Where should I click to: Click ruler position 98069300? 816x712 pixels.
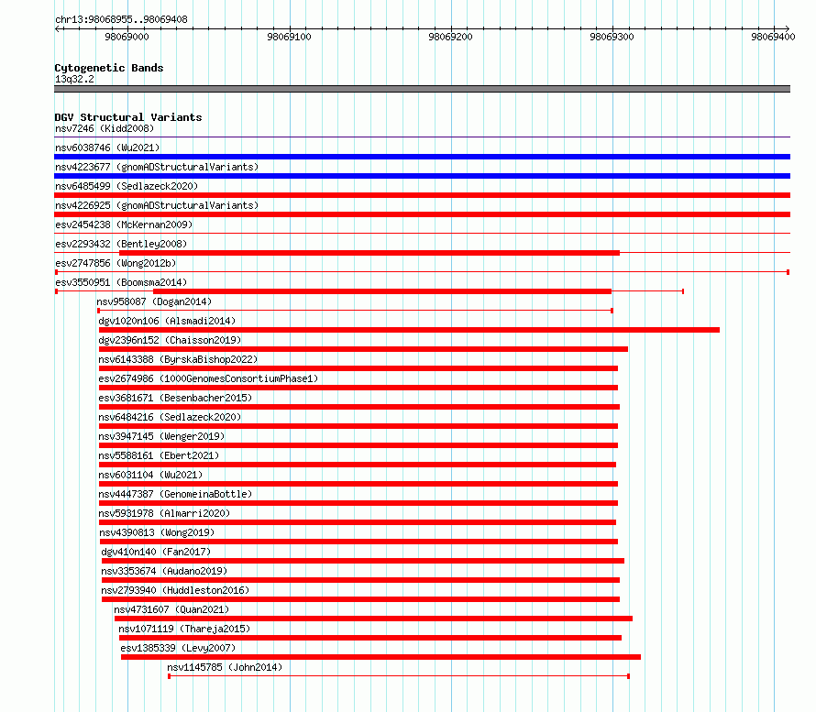612,37
